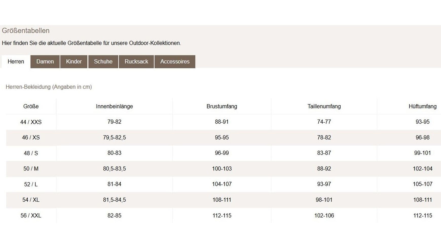441x248 pixels.
Task: Select the 50 / M size cell
Action: (x=31, y=169)
